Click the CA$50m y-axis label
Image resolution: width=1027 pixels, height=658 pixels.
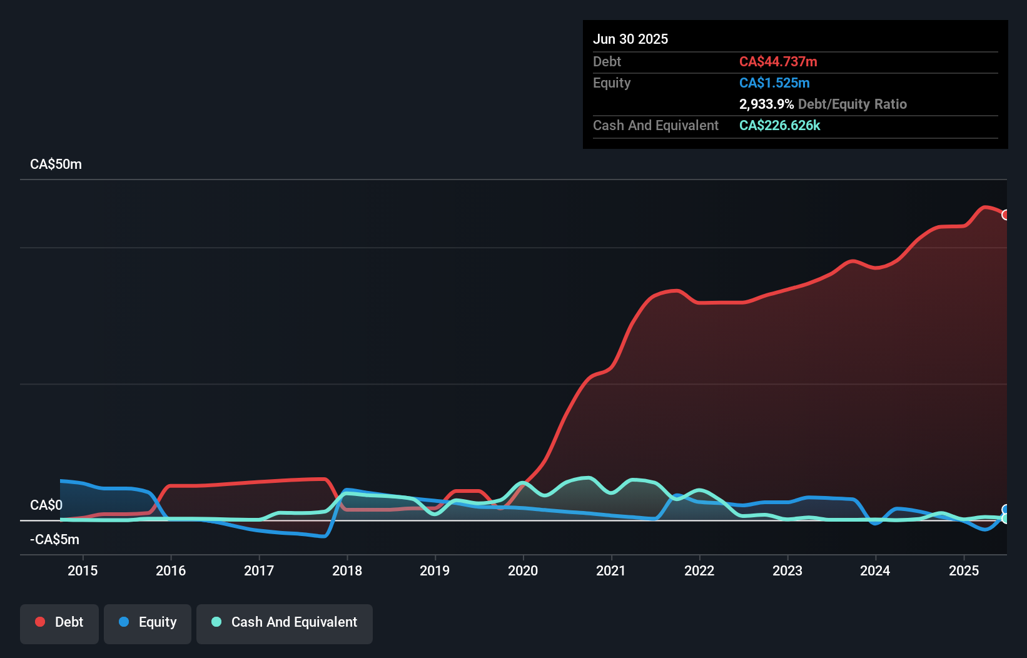56,164
